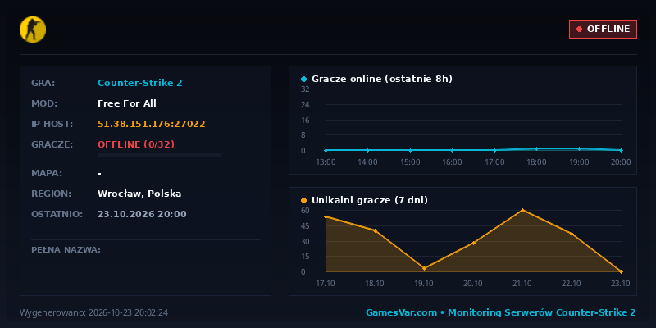This screenshot has width=656, height=328.
Task: Click the 18:00 x-axis time label
Action: coord(536,162)
